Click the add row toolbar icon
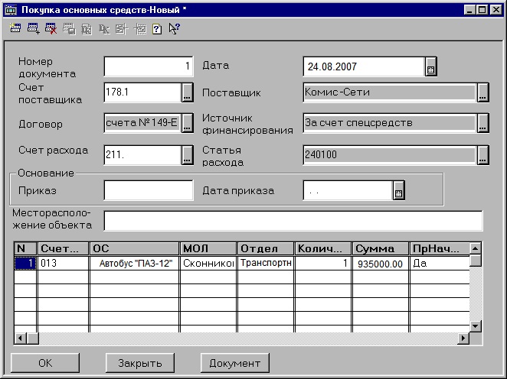This screenshot has width=507, height=379. (33, 29)
